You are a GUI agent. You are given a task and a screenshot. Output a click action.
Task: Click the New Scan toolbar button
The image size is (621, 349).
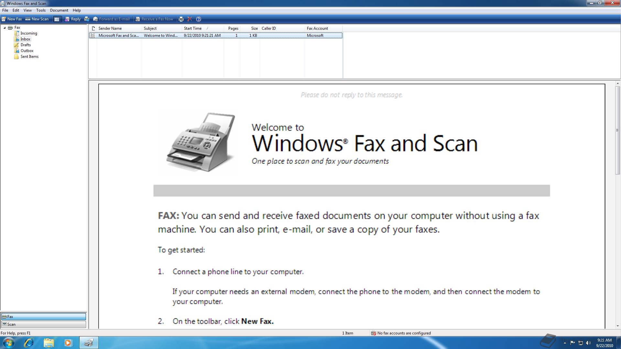37,19
